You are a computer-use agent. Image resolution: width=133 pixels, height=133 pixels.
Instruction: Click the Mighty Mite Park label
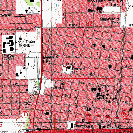pyautogui.click(x=110, y=21)
